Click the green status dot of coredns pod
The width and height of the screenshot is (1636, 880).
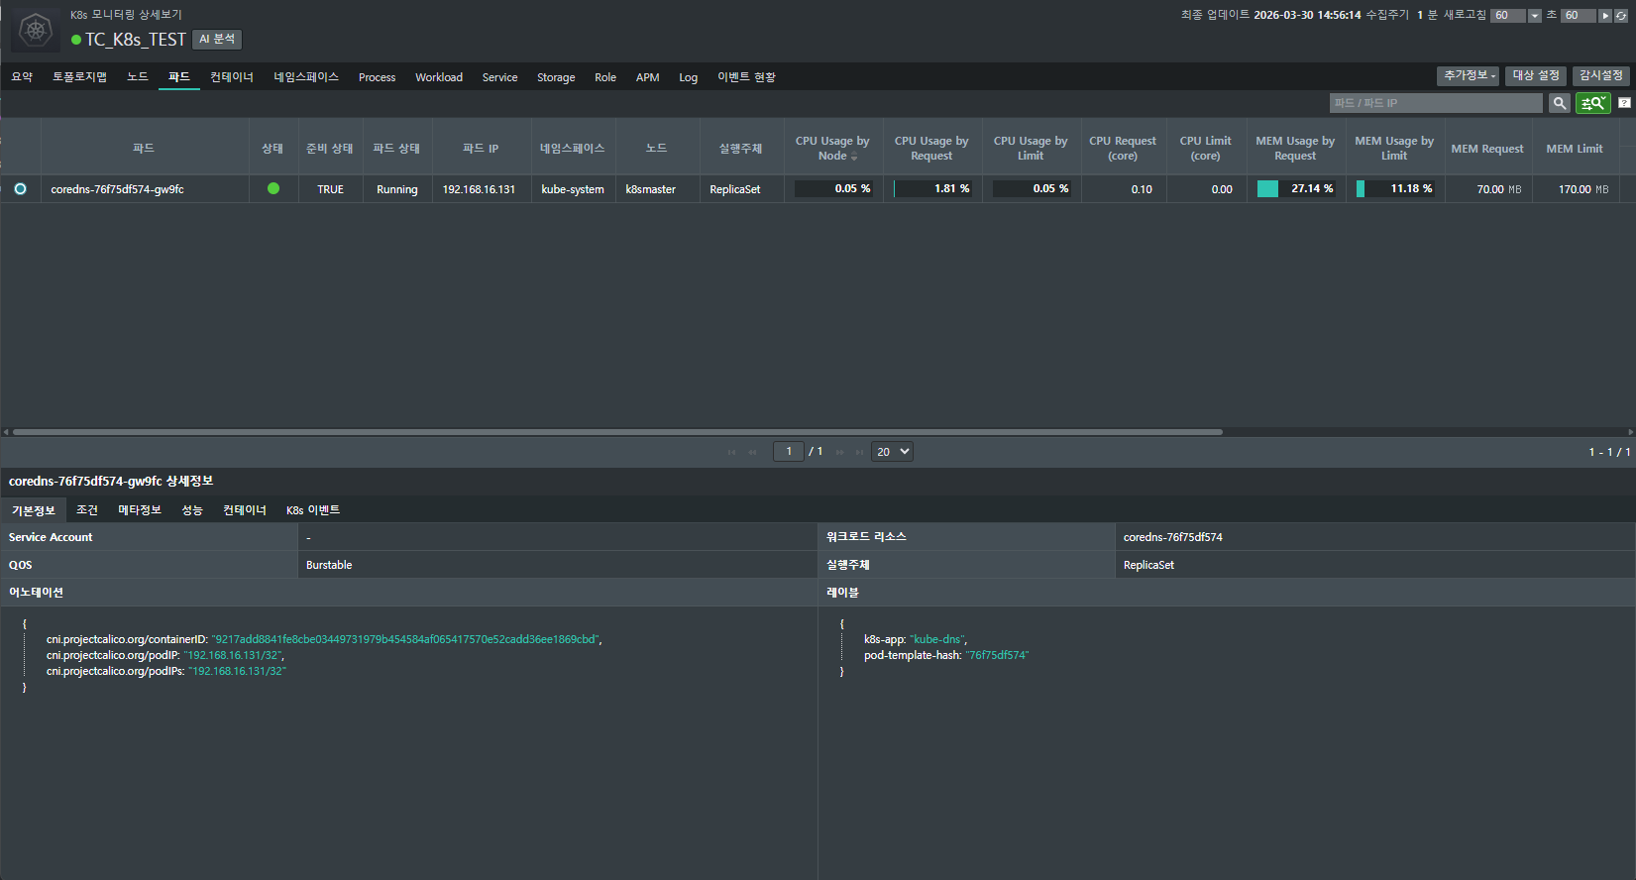pos(273,188)
